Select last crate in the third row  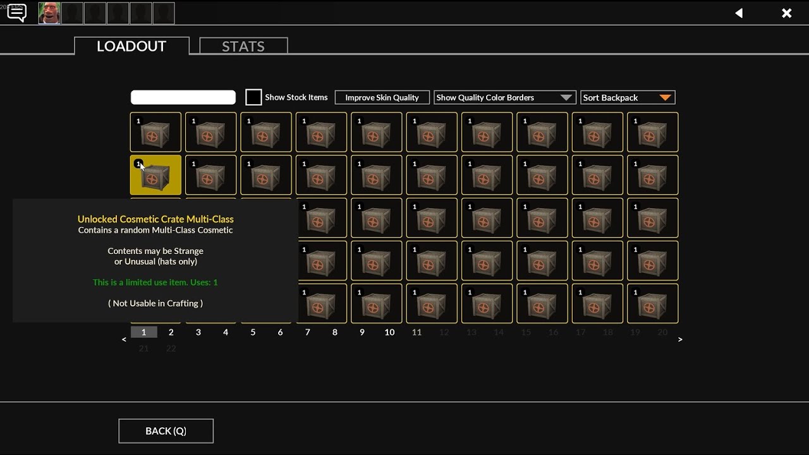pyautogui.click(x=653, y=218)
